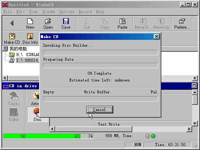
Task: Open the File menu
Action: (8, 11)
